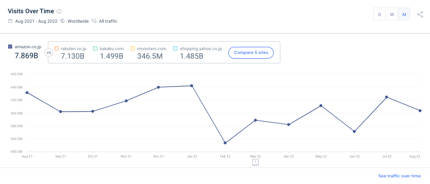Uncheck the amazon.co.jp checkbox
This screenshot has width=430, height=184.
click(x=10, y=46)
